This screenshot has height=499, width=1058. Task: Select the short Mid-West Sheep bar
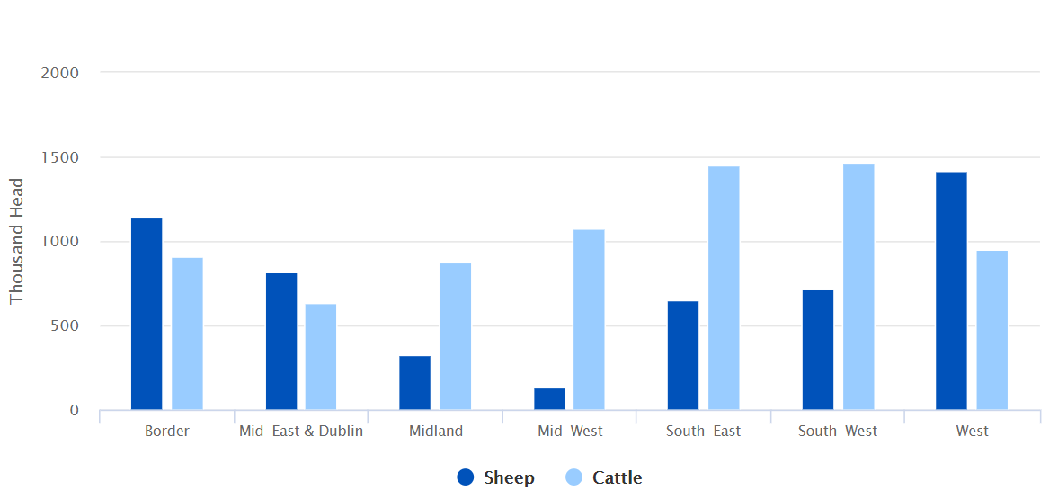tap(549, 399)
